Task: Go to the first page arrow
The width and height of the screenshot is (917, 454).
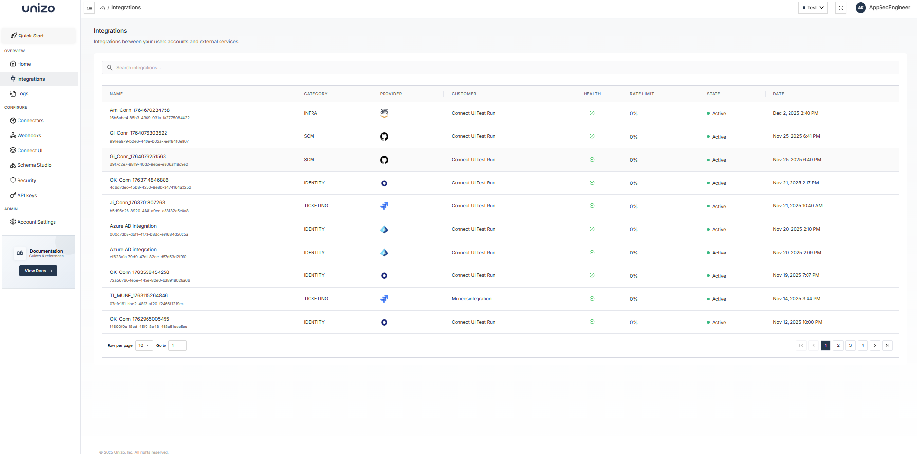Action: 801,345
